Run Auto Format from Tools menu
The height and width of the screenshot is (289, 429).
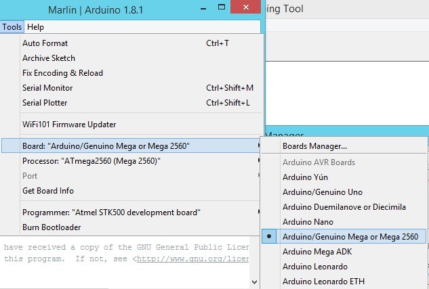click(131, 43)
